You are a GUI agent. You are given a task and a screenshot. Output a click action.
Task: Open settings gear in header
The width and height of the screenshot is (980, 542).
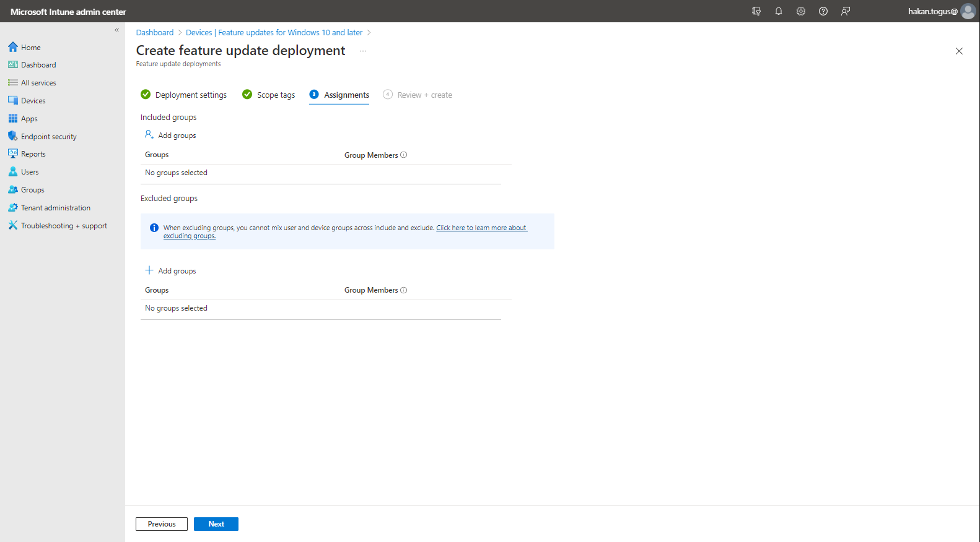pyautogui.click(x=801, y=11)
